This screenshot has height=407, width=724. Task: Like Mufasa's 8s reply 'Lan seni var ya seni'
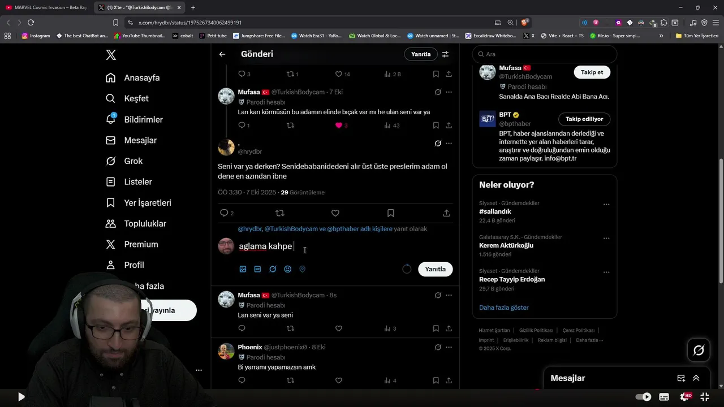(339, 328)
